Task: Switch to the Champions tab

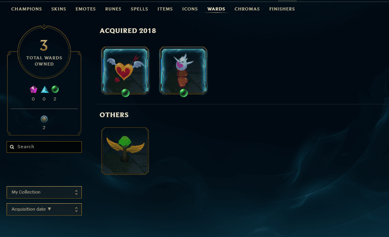Action: coord(26,9)
